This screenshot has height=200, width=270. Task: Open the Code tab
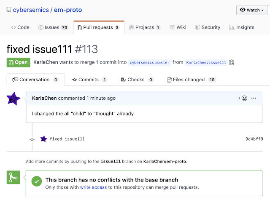coord(20,27)
